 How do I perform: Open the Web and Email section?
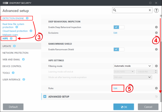(12, 60)
